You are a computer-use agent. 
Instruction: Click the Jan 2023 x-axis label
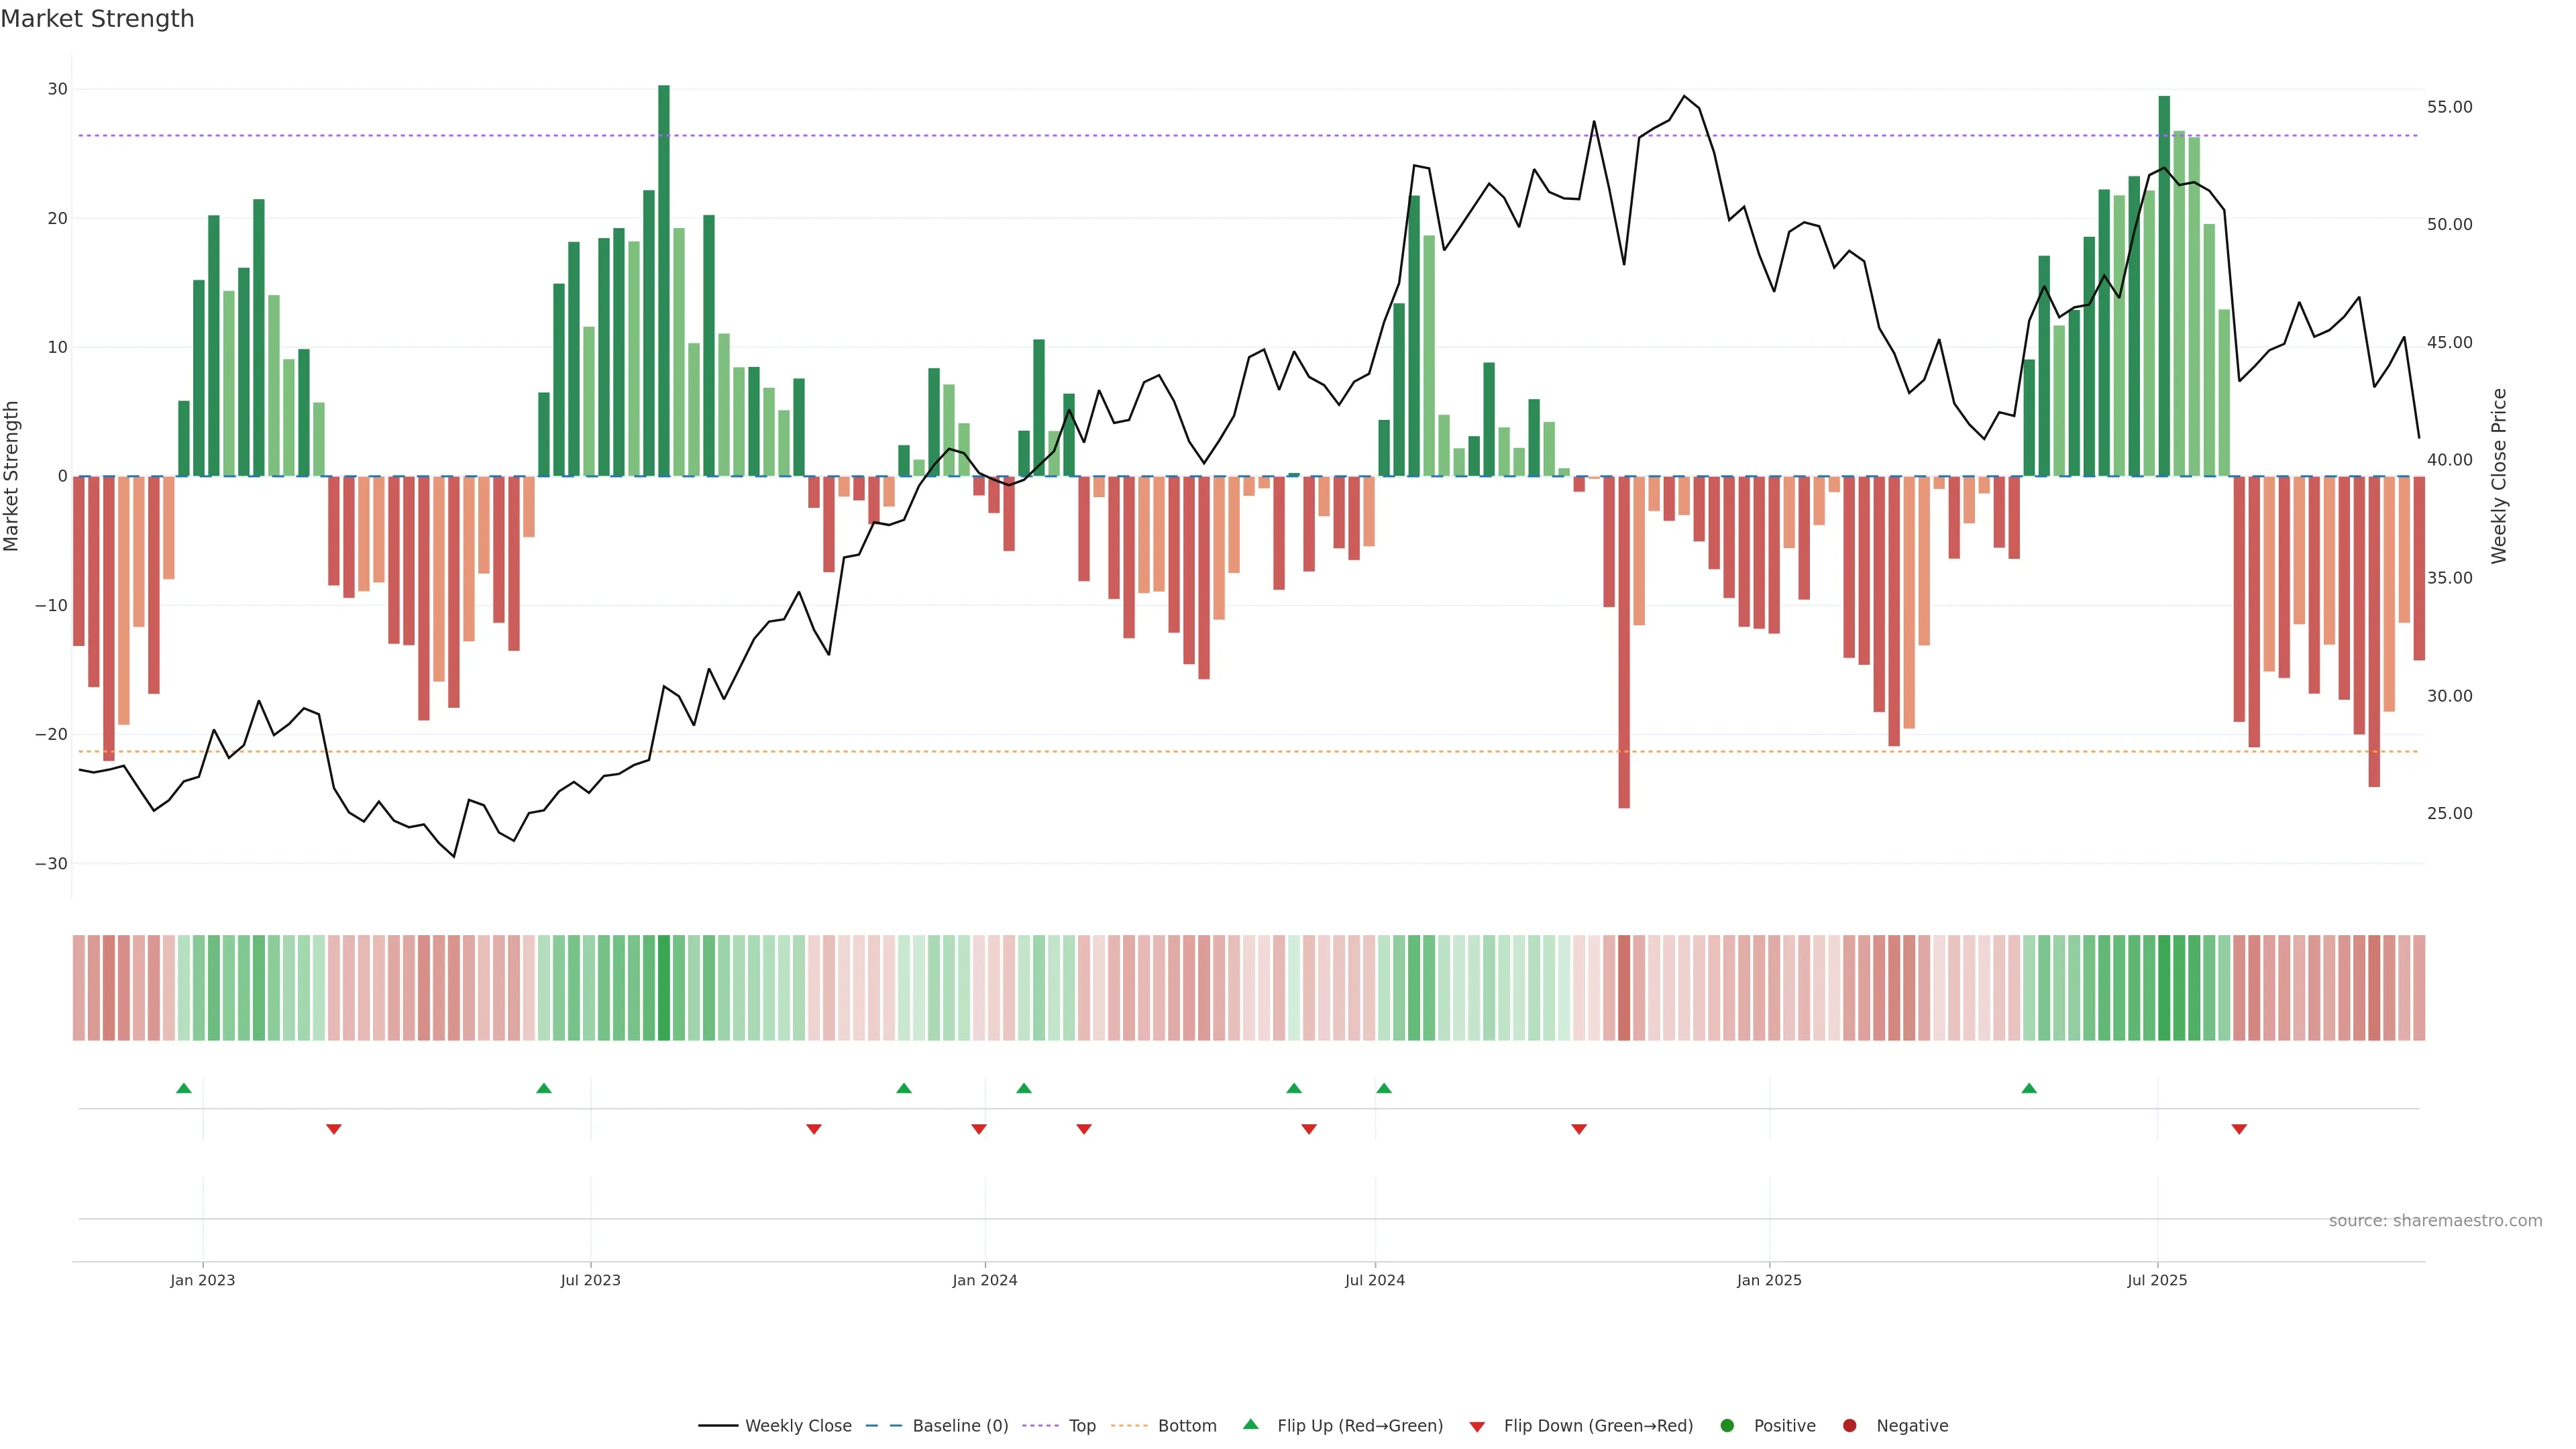click(x=202, y=1280)
